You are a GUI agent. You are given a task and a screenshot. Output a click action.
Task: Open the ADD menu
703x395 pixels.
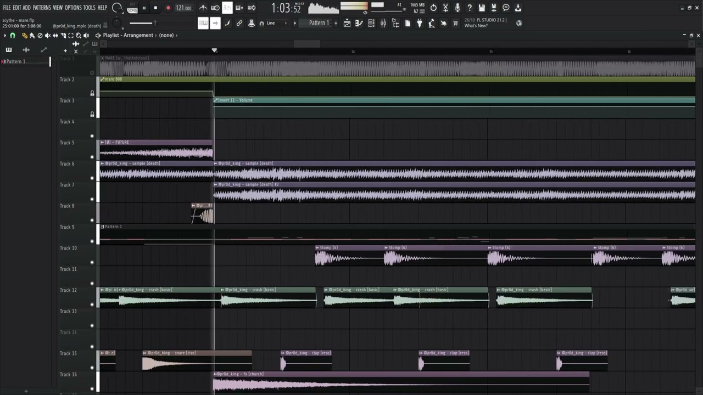coord(26,8)
